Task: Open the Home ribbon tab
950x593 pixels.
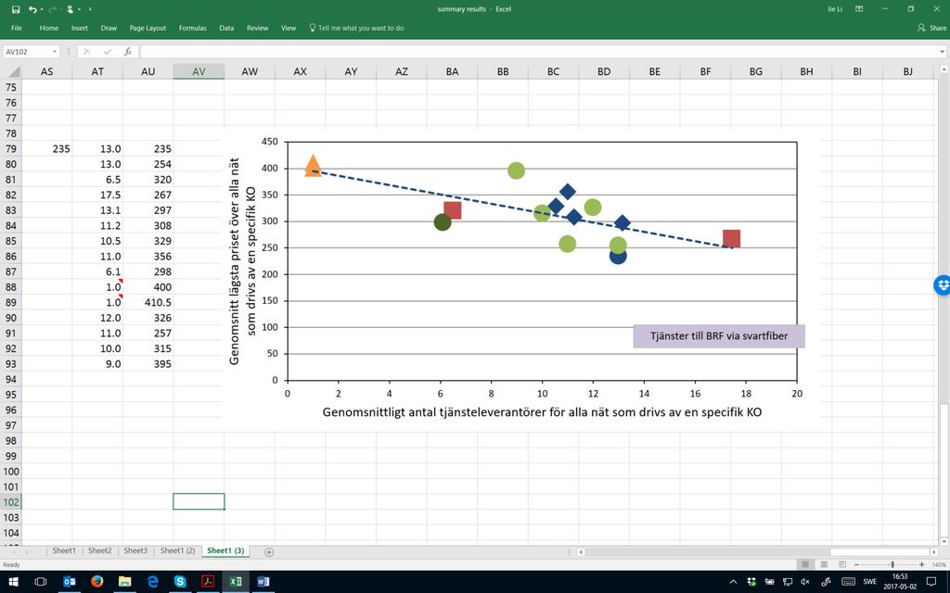Action: tap(49, 28)
